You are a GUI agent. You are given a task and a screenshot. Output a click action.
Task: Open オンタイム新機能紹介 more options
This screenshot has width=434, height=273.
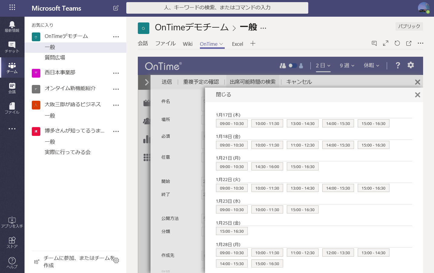tap(116, 89)
